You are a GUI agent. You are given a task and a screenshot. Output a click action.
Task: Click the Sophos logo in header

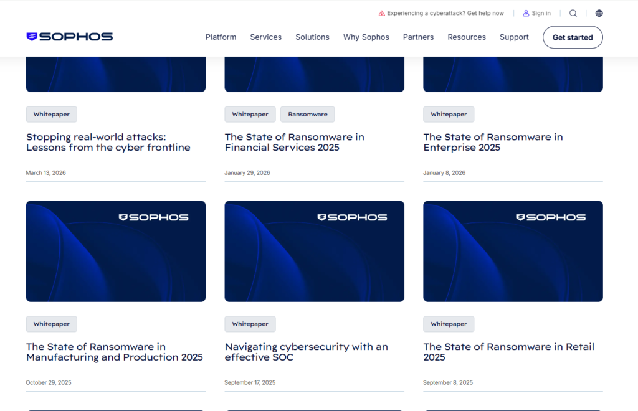pyautogui.click(x=70, y=37)
